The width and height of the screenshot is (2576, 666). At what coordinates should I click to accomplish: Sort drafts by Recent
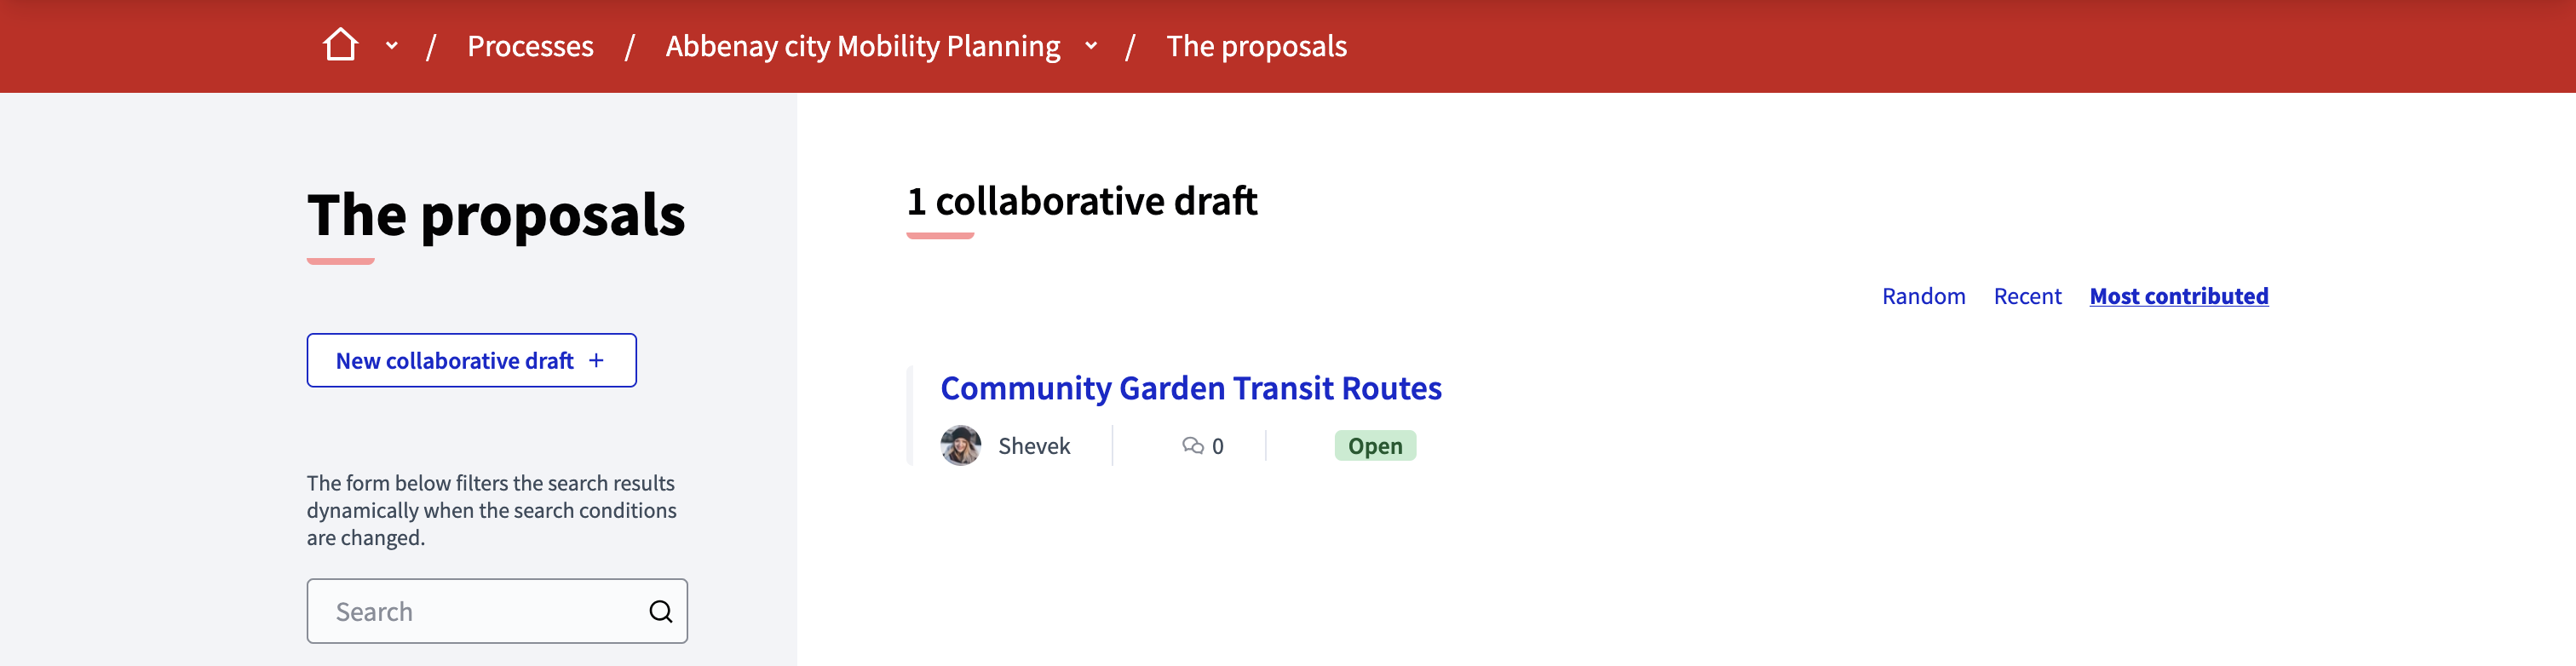[2027, 296]
